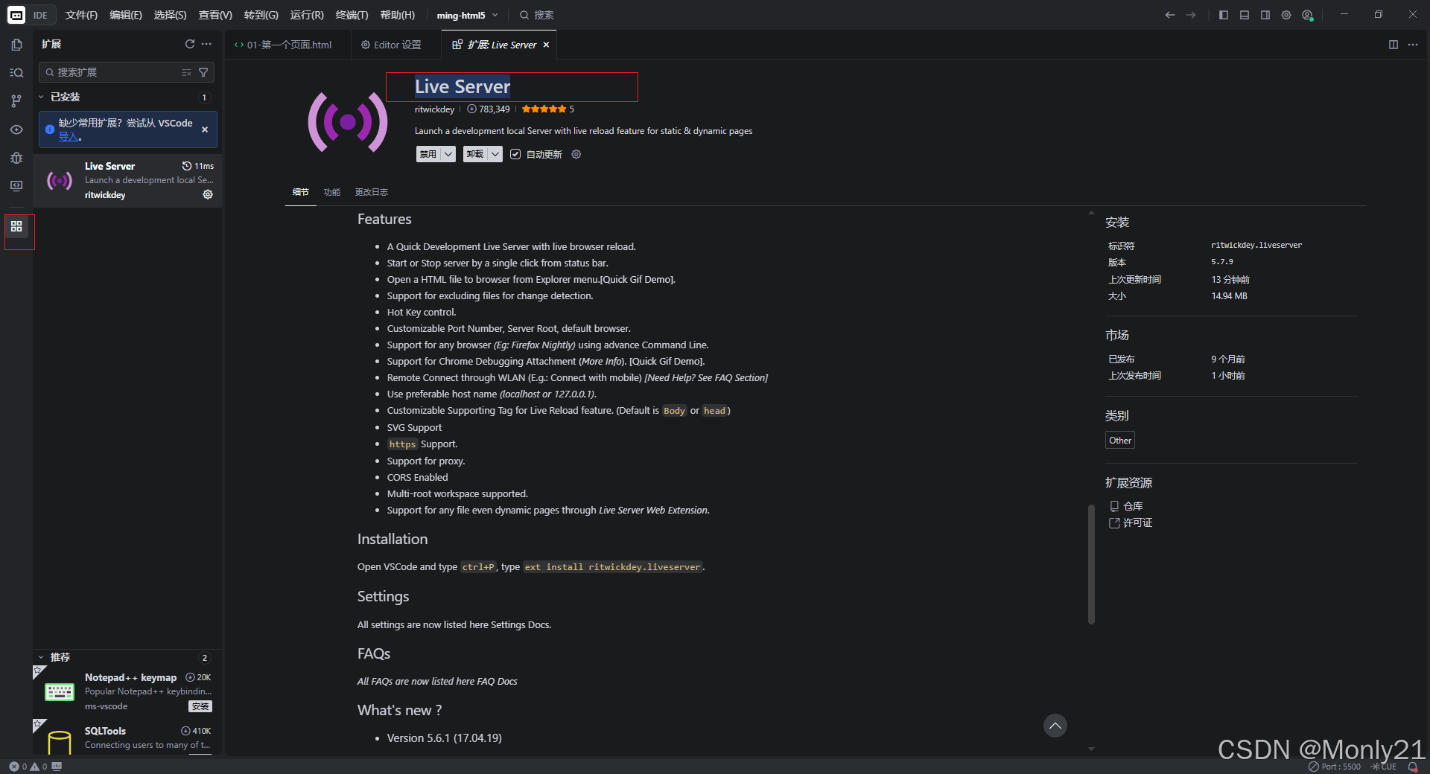Refresh the extensions list
The image size is (1430, 774).
point(190,44)
